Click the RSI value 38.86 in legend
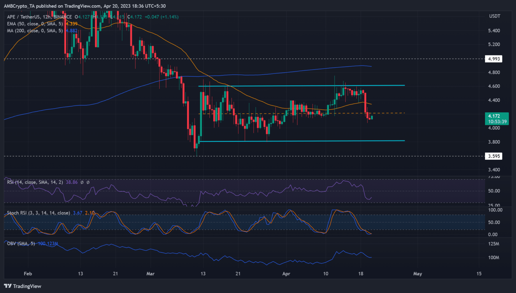Screen dimensions: 516x293 click(x=72, y=182)
